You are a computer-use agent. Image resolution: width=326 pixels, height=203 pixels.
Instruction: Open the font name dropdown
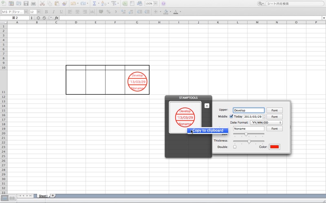click(26, 12)
